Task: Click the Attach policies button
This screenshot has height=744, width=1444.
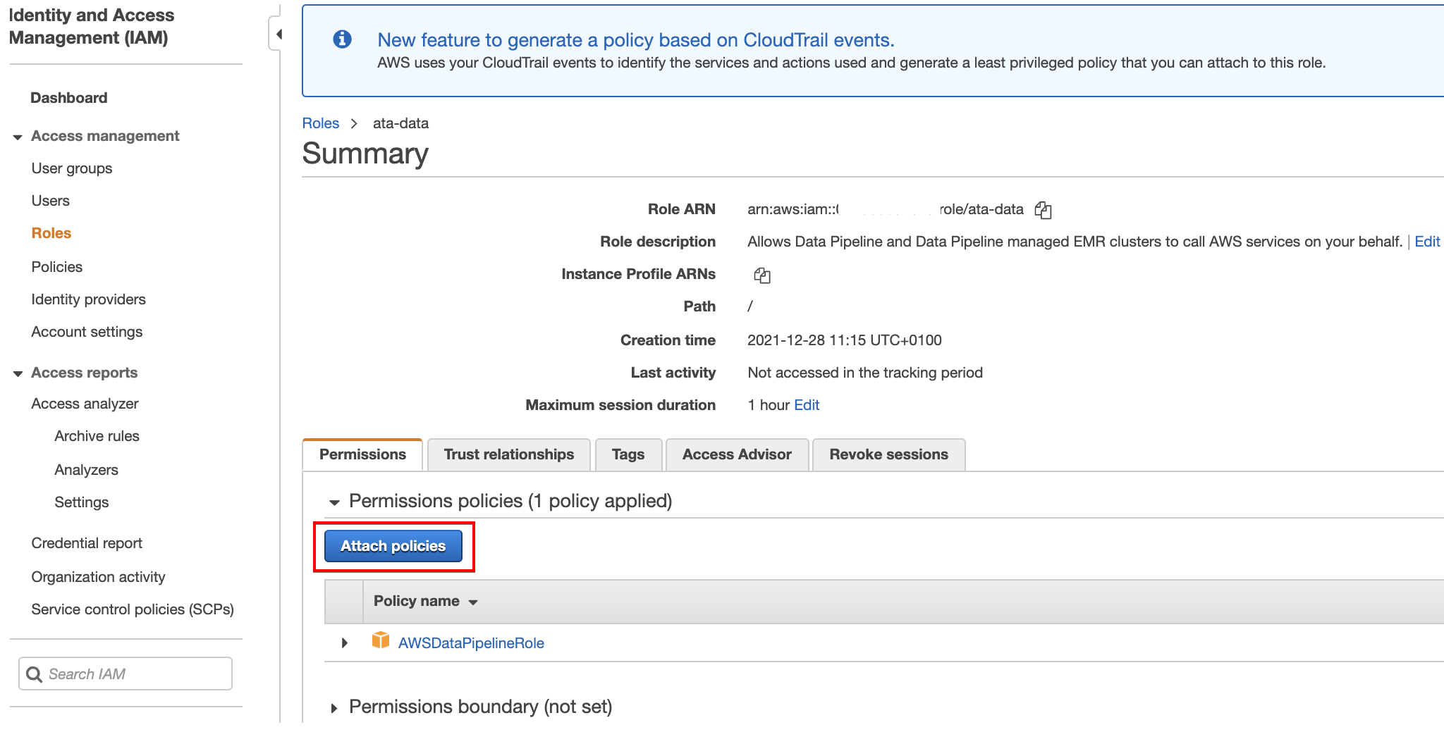Action: click(x=393, y=546)
